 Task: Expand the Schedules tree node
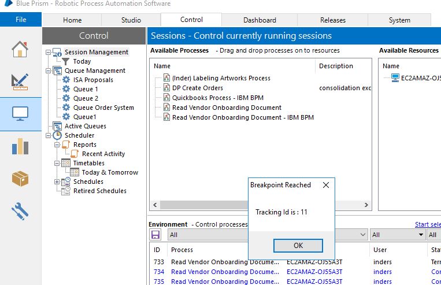(57, 182)
